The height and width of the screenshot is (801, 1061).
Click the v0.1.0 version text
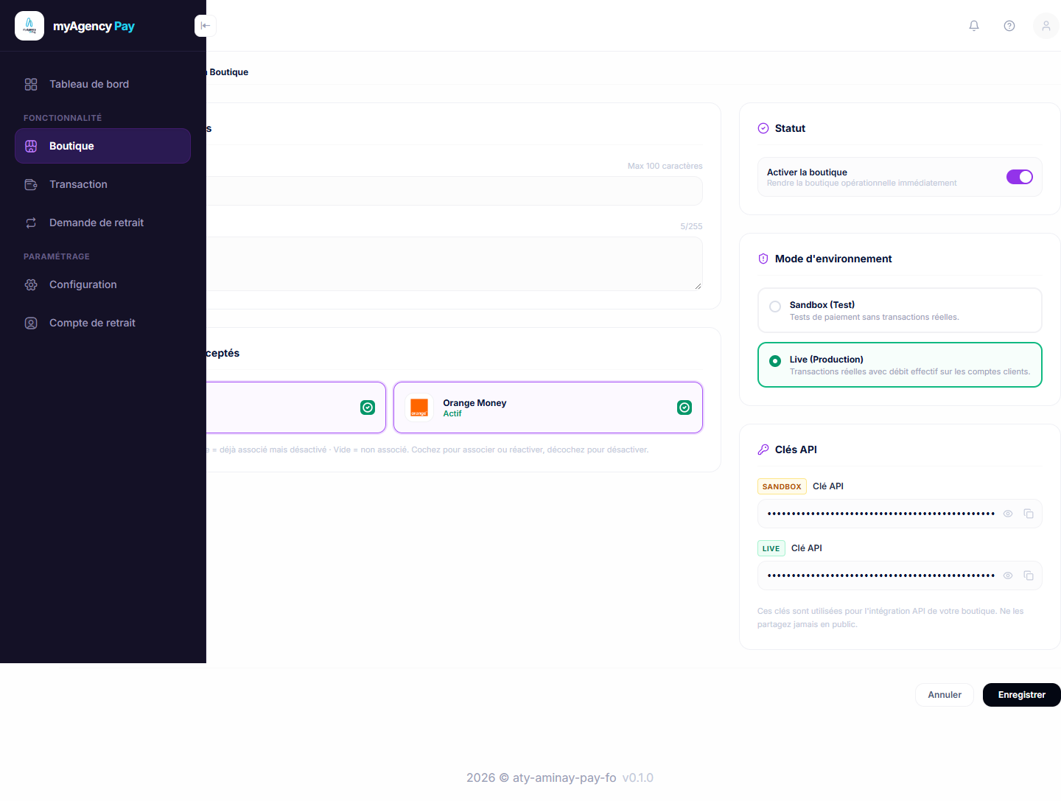pos(637,777)
